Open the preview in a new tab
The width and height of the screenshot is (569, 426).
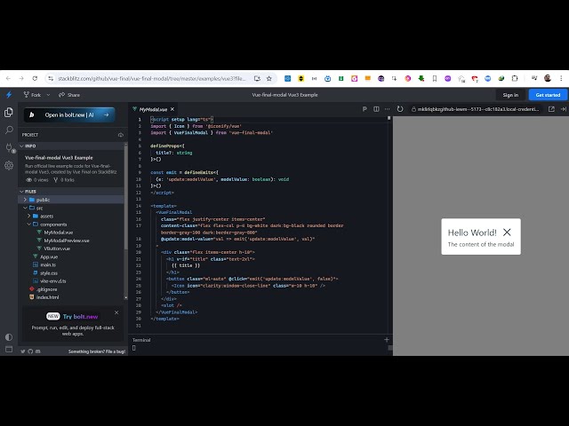tap(551, 109)
